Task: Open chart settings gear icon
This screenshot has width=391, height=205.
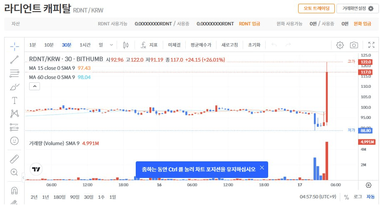Action: point(340,45)
